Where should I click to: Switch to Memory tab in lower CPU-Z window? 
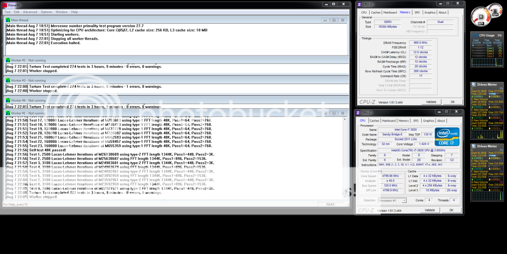pyautogui.click(x=403, y=121)
